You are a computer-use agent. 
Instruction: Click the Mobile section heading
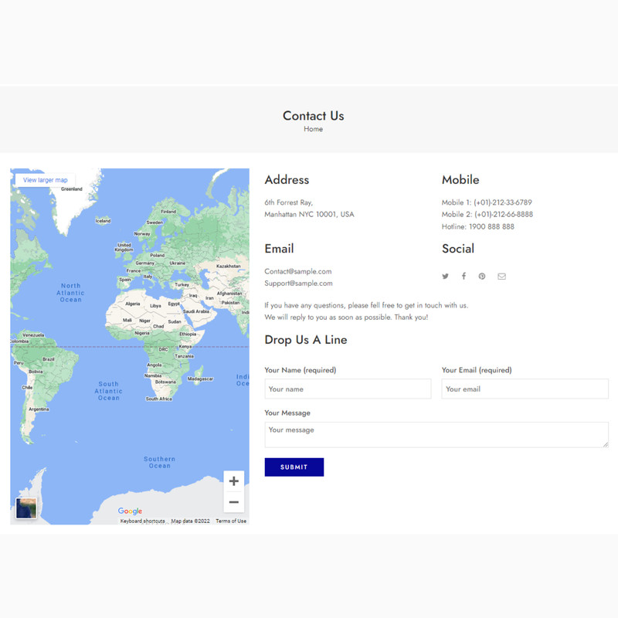pos(460,180)
